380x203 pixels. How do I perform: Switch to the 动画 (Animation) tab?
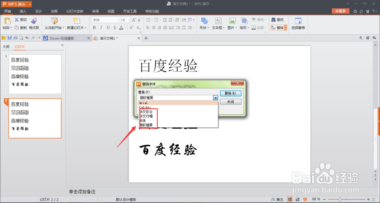coord(54,11)
